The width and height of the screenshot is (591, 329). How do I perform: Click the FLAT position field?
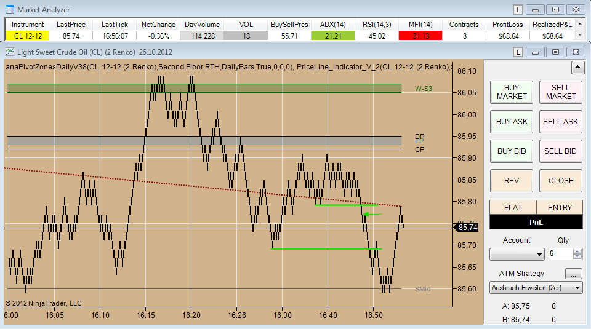point(513,207)
